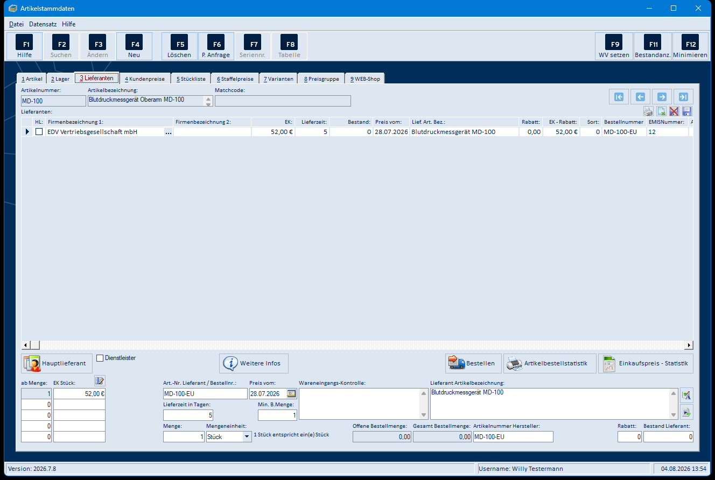
Task: Open the 5 Stückliste tab
Action: pos(191,79)
